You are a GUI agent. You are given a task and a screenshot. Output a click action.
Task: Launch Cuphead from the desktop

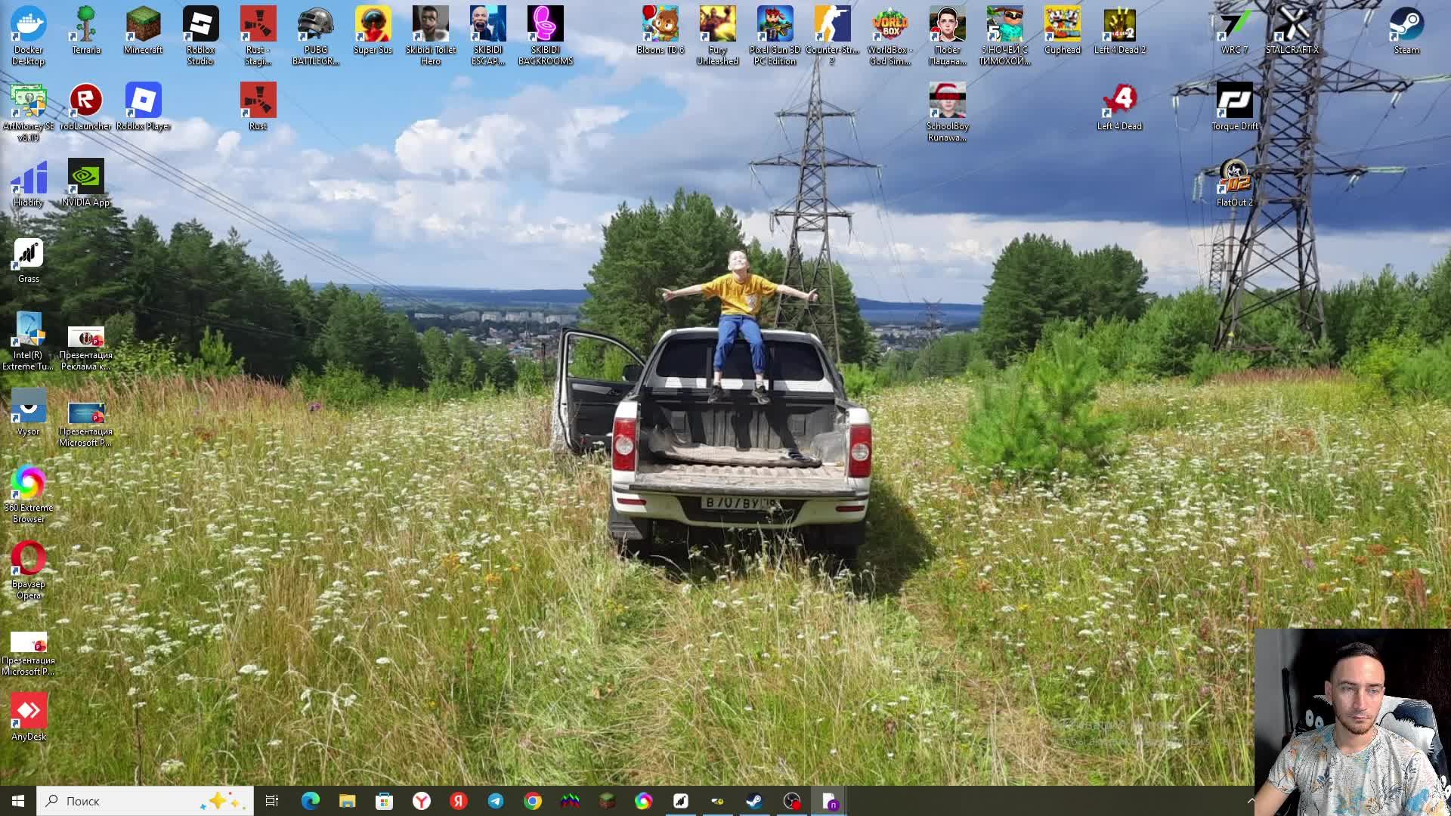(x=1062, y=26)
